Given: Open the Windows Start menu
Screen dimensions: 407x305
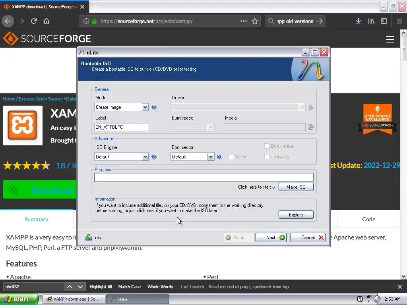Looking at the screenshot, I should 19,299.
